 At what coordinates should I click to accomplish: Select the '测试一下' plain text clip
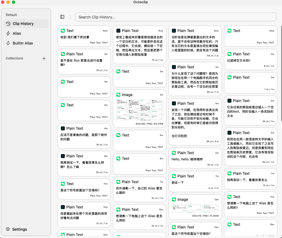coord(195,181)
